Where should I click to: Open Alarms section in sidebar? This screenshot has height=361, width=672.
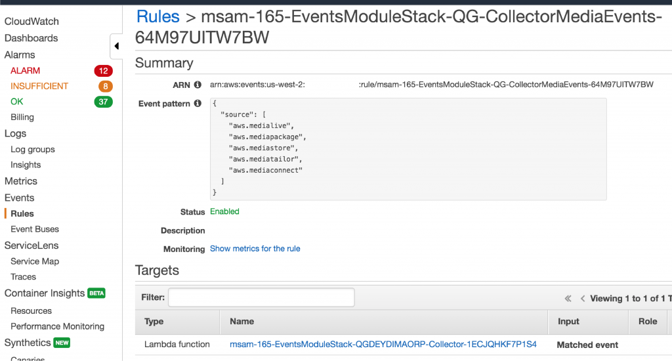[x=20, y=55]
